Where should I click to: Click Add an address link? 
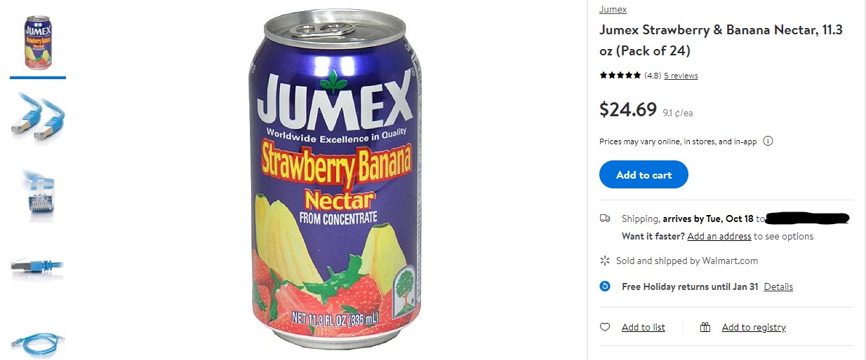tap(719, 236)
